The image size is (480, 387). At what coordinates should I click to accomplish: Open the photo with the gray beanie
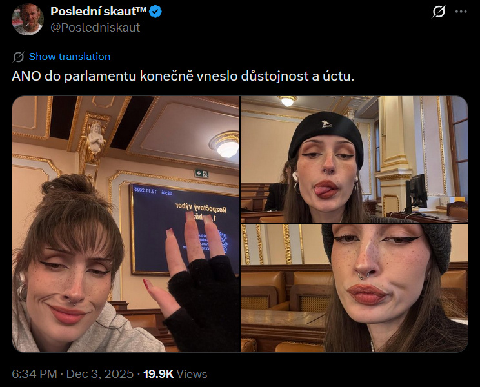click(x=354, y=288)
